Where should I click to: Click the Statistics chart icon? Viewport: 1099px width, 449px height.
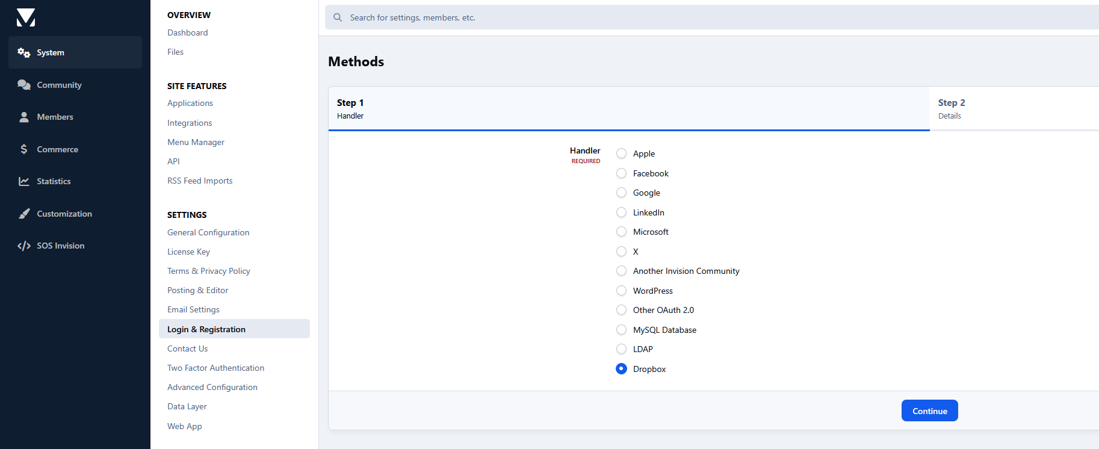tap(24, 181)
